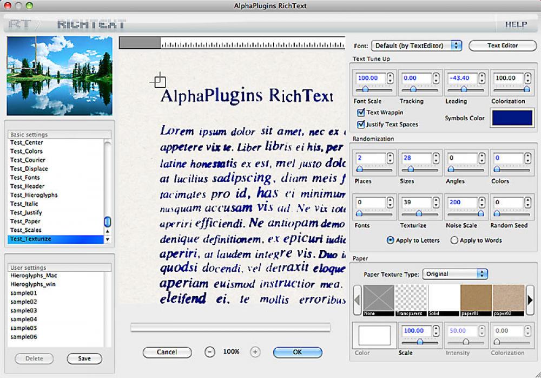
Task: Open the Paper Texture Type dropdown
Action: 455,273
